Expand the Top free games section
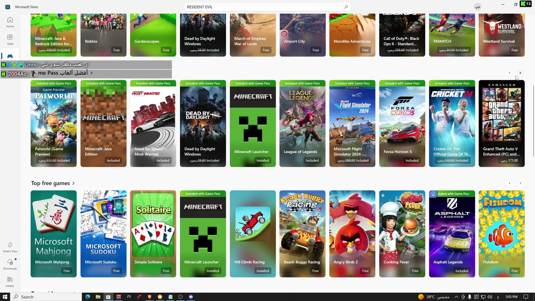This screenshot has height=301, width=535. coord(53,183)
